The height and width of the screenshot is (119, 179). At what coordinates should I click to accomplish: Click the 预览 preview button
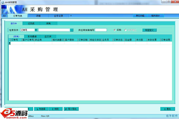click(x=55, y=109)
